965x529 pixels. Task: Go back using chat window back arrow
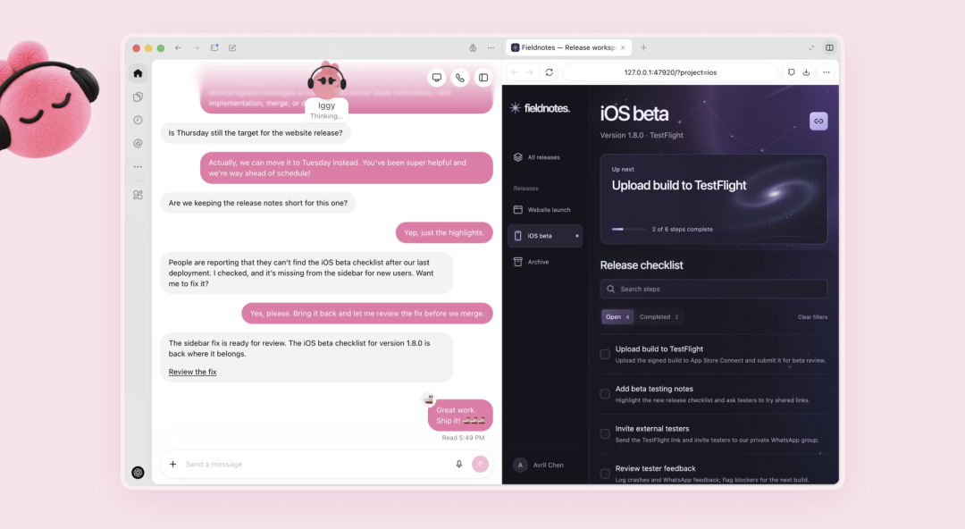click(x=178, y=47)
